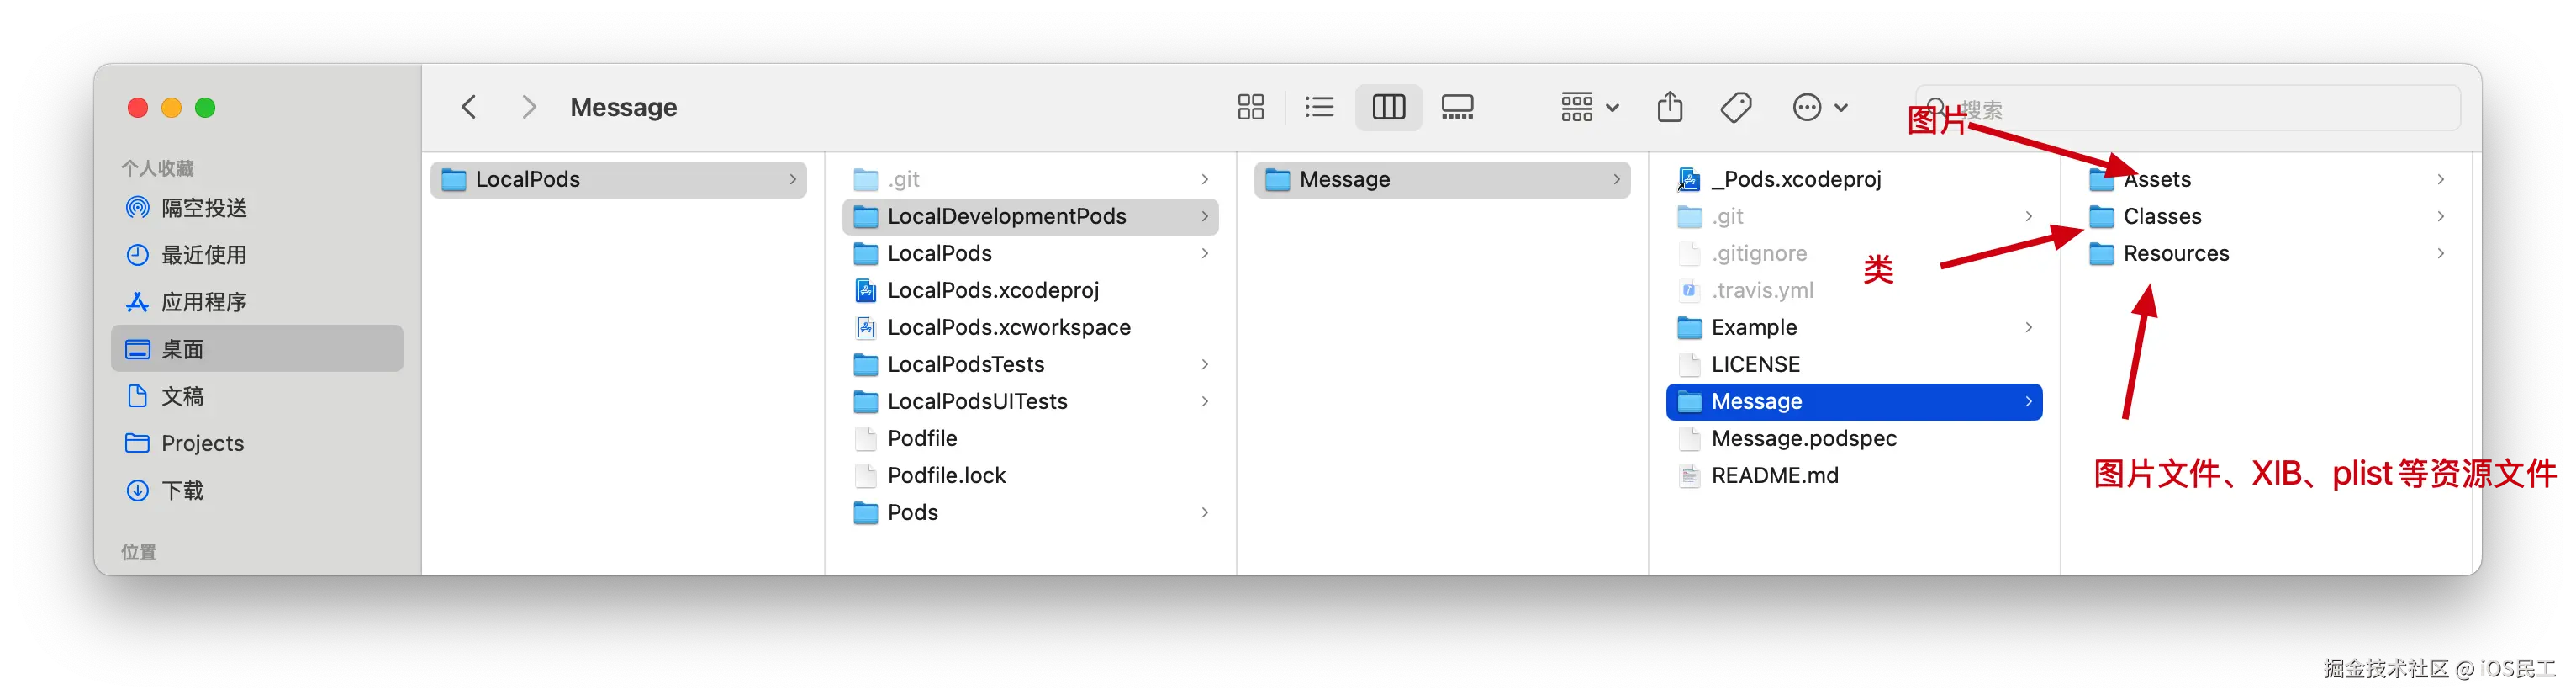Switch to list view

(1319, 107)
